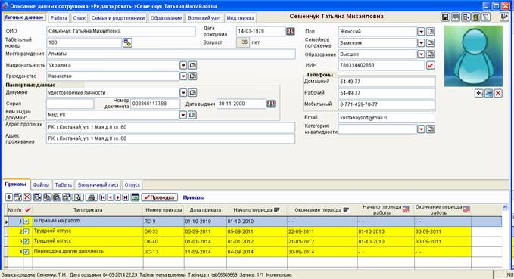Switch to the Стаж tab

pyautogui.click(x=79, y=18)
